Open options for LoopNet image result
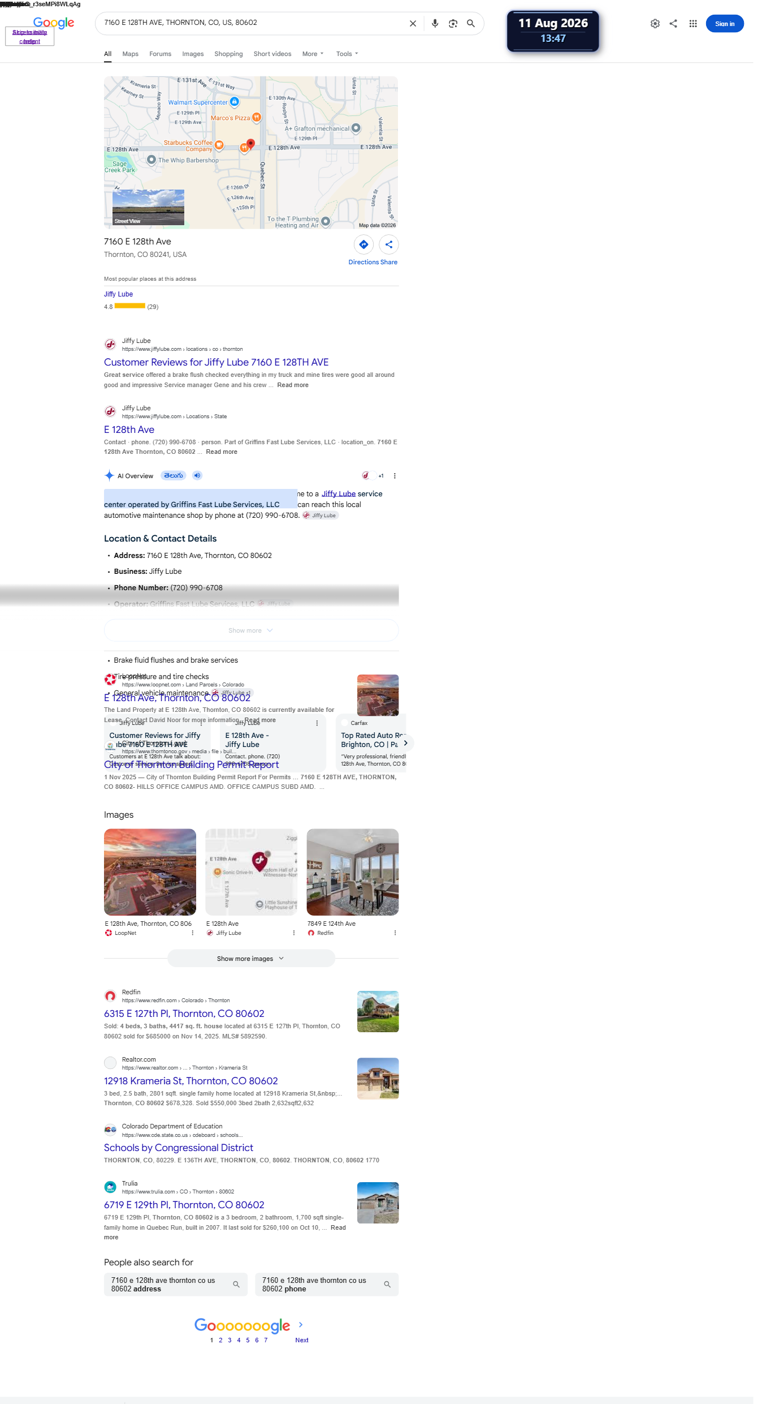 click(x=192, y=933)
